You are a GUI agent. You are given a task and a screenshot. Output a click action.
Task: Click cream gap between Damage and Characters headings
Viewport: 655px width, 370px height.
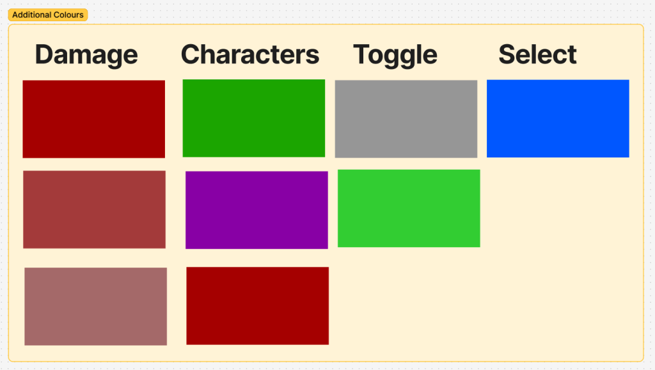pos(159,55)
